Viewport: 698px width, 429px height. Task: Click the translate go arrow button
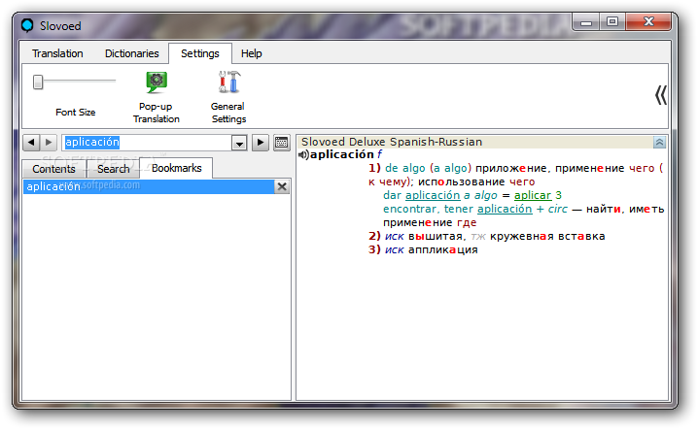261,143
